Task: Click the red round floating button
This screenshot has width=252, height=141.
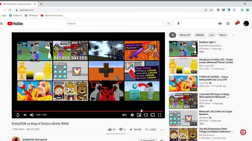Action: click(243, 132)
